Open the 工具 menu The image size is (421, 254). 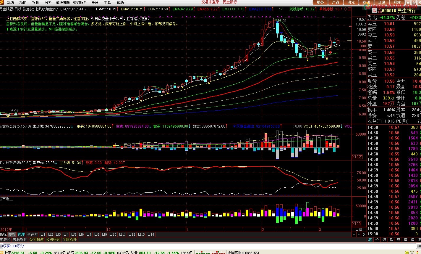[x=107, y=2]
